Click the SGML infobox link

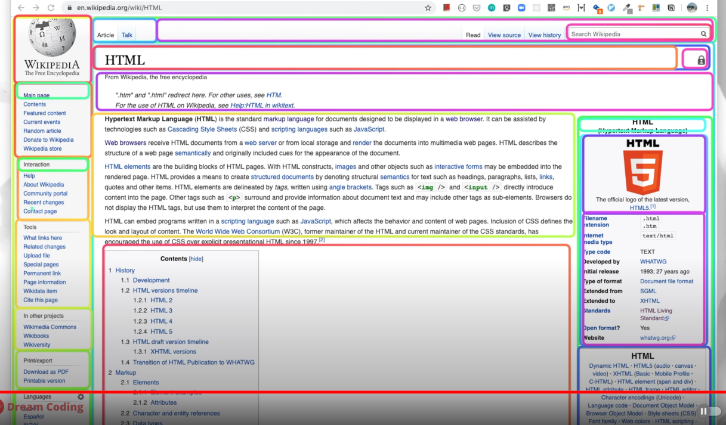pos(648,291)
